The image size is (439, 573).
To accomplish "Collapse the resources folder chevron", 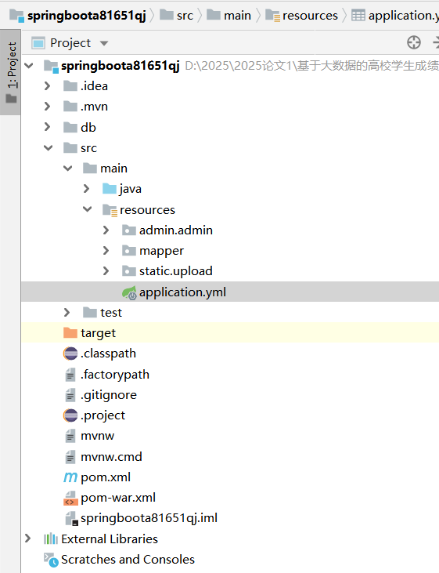I will coord(88,209).
